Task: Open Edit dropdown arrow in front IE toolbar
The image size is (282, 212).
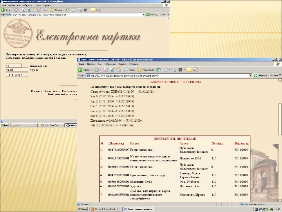Action: (184, 70)
